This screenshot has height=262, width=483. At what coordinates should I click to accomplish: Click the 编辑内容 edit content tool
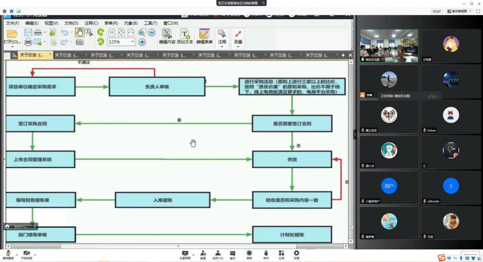click(167, 37)
